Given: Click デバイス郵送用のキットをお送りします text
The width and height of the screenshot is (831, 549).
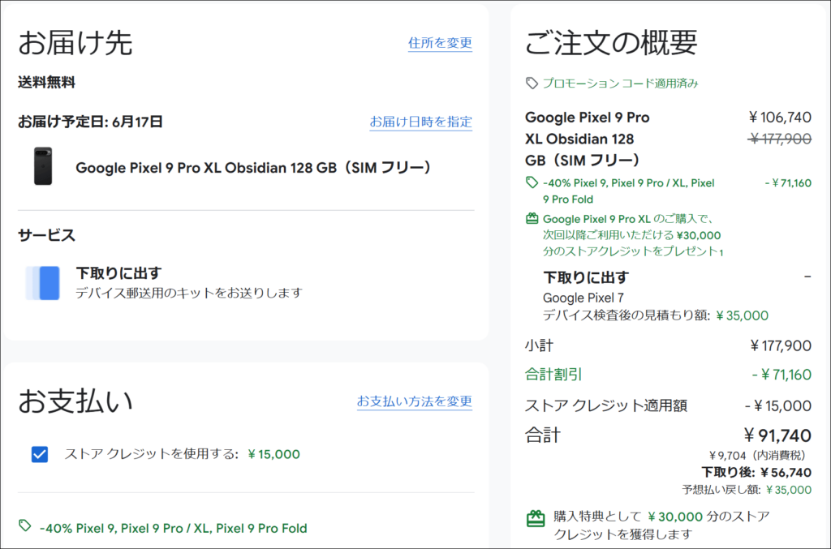Looking at the screenshot, I should pyautogui.click(x=189, y=293).
